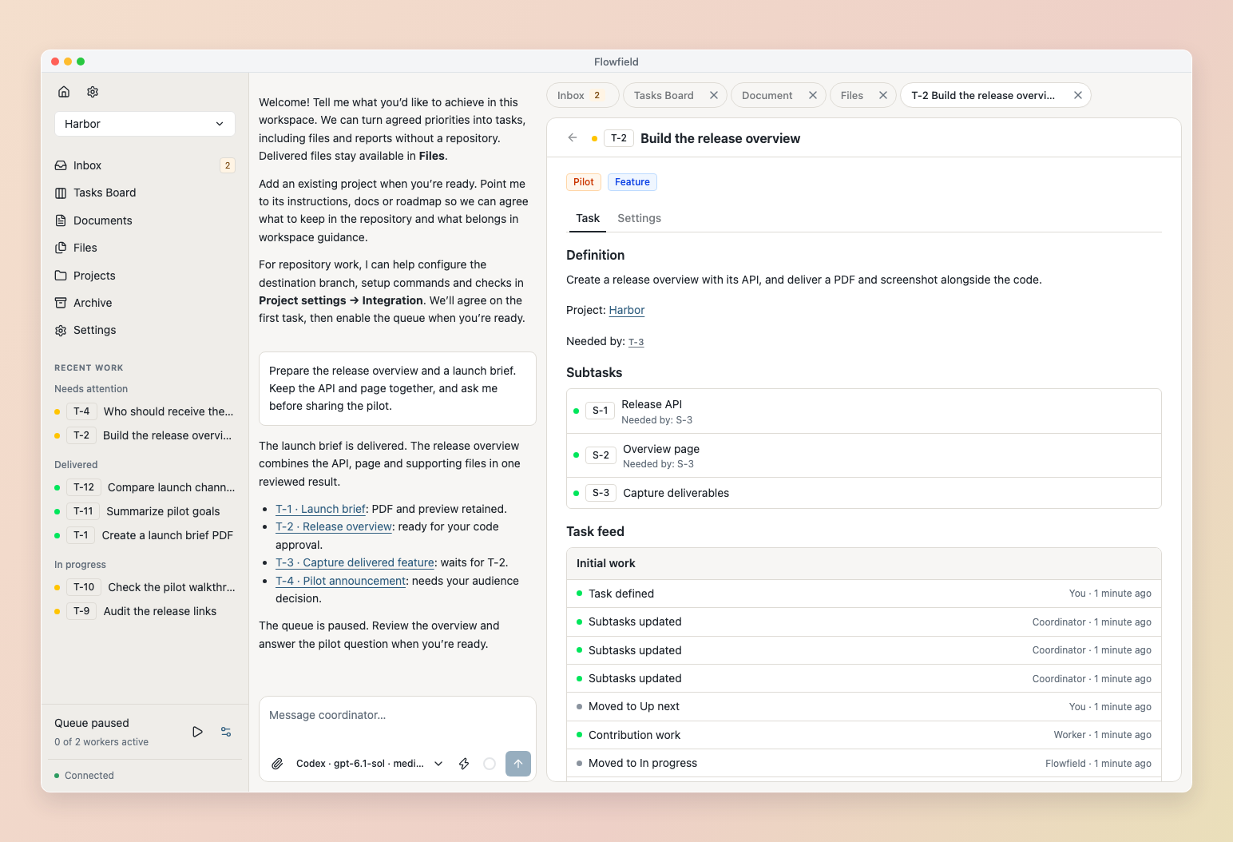This screenshot has height=842, width=1233.
Task: Select T-4 Who should receive item
Action: pos(145,411)
